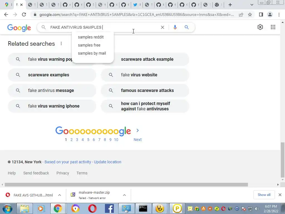Click the volume icon in system tray
The width and height of the screenshot is (285, 214).
point(257,209)
